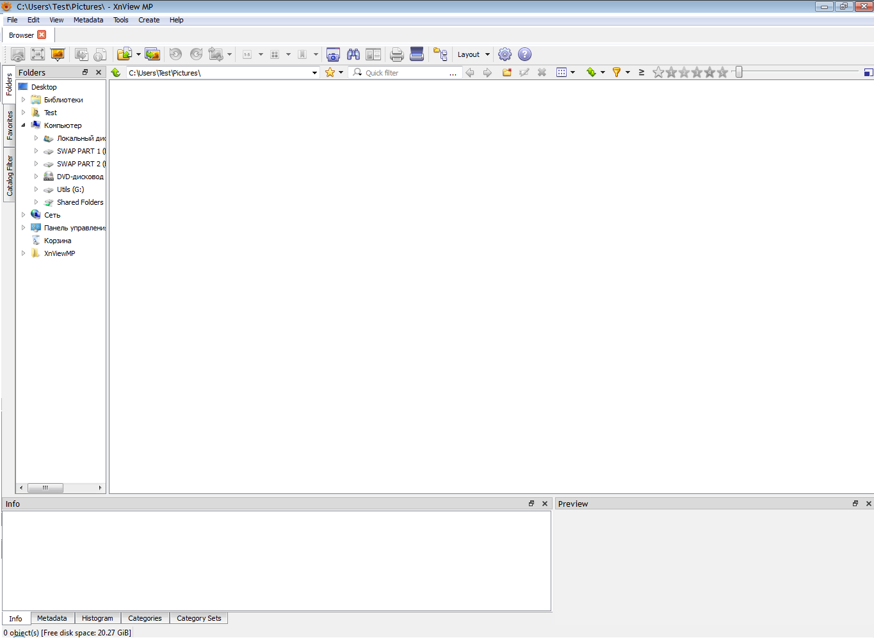
Task: Click the Rename icon in address bar
Action: [x=524, y=72]
